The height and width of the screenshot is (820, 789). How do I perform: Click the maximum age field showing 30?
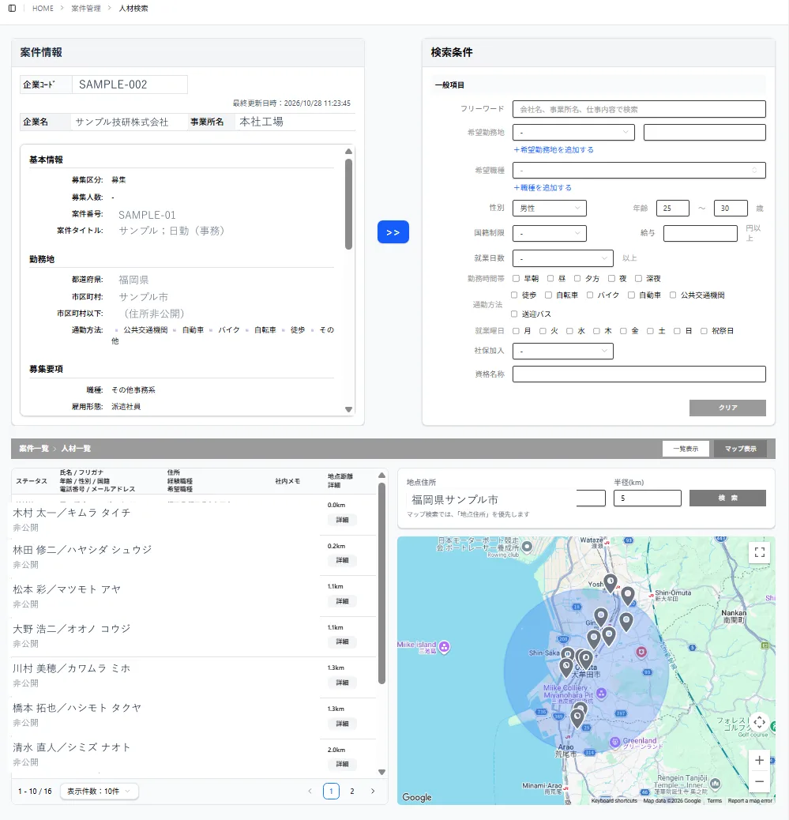click(x=731, y=208)
